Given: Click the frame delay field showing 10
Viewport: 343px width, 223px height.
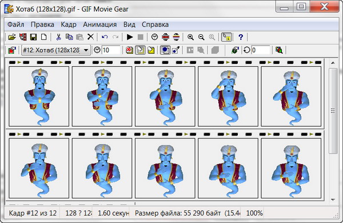Looking at the screenshot, I should [x=111, y=50].
